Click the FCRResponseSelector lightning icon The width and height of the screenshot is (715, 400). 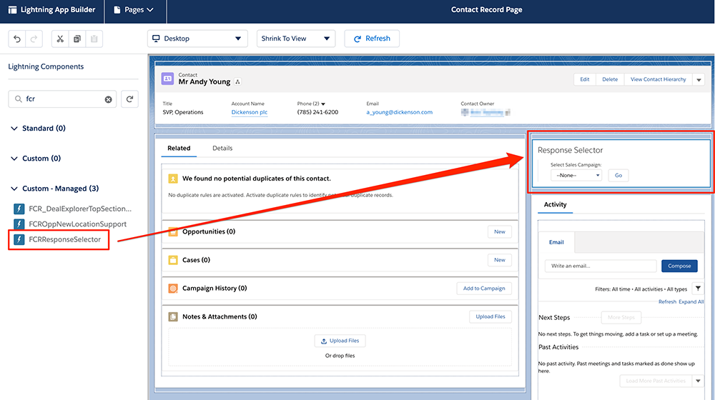point(19,239)
